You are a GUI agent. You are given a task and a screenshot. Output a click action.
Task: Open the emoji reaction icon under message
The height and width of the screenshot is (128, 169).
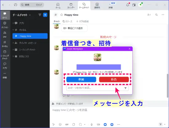(x=68, y=96)
